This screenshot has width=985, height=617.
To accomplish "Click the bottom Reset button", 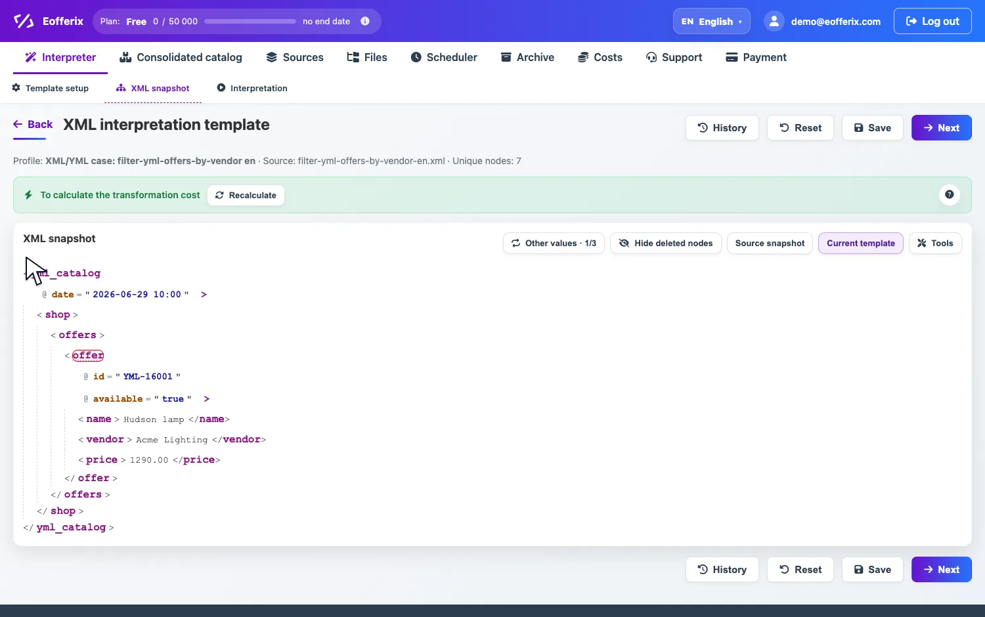I will point(800,570).
